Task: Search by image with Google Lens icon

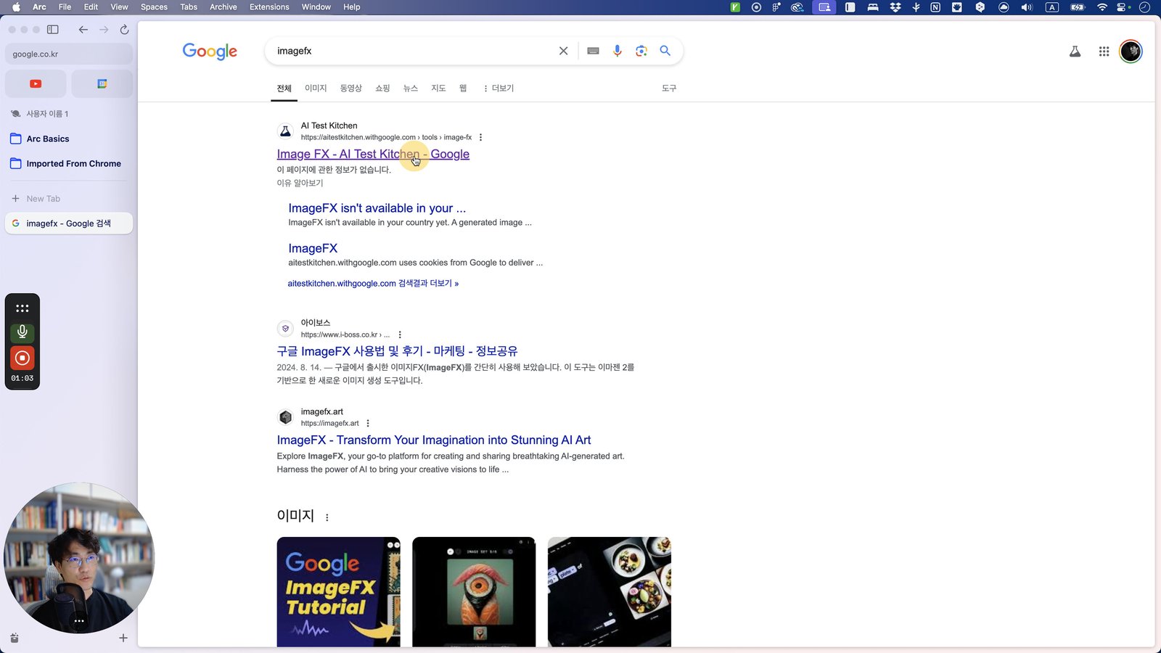Action: (641, 51)
